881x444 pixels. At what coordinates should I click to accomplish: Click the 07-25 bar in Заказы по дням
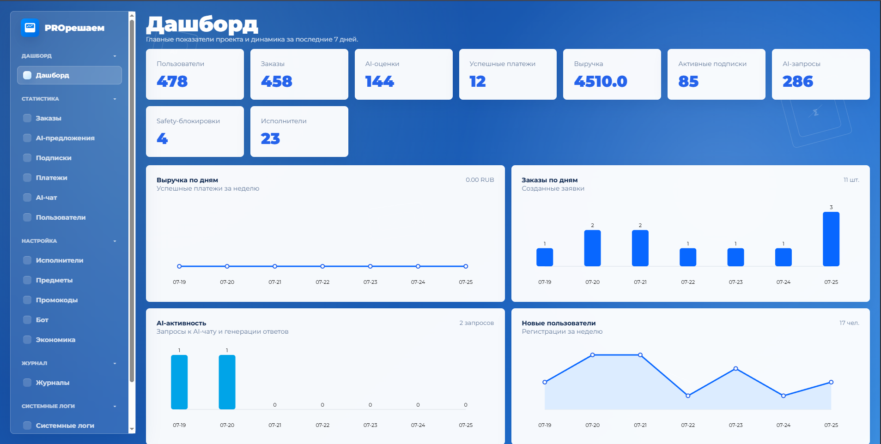click(831, 239)
